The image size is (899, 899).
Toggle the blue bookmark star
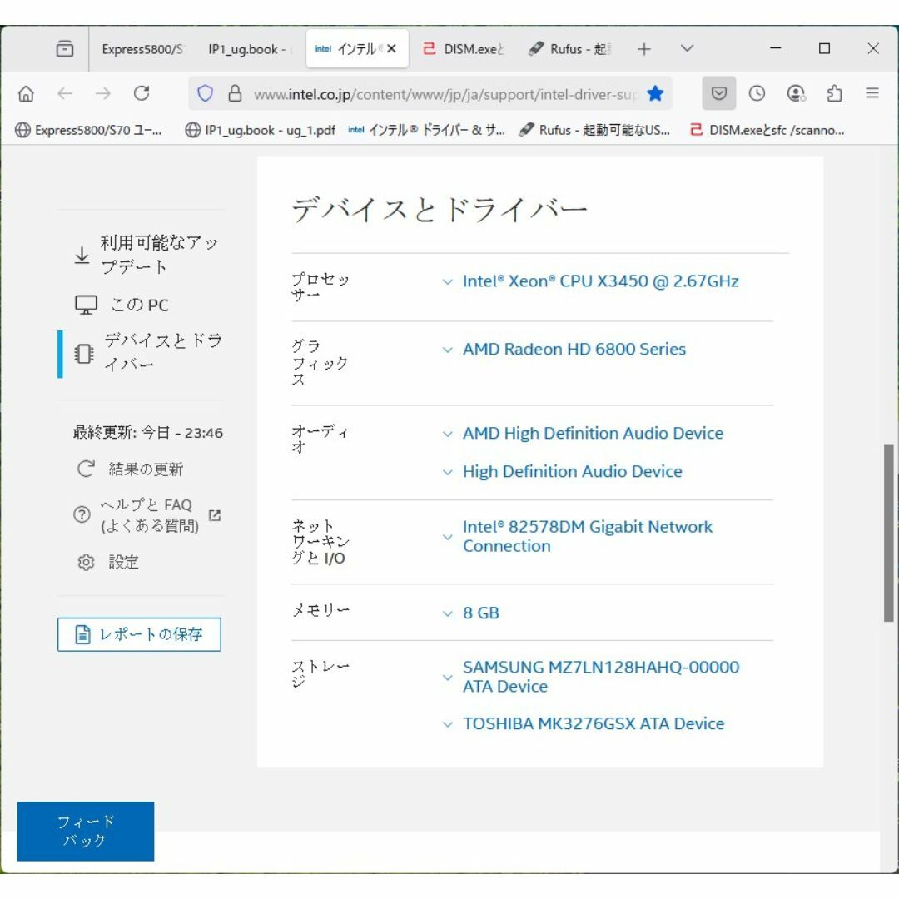coord(655,93)
